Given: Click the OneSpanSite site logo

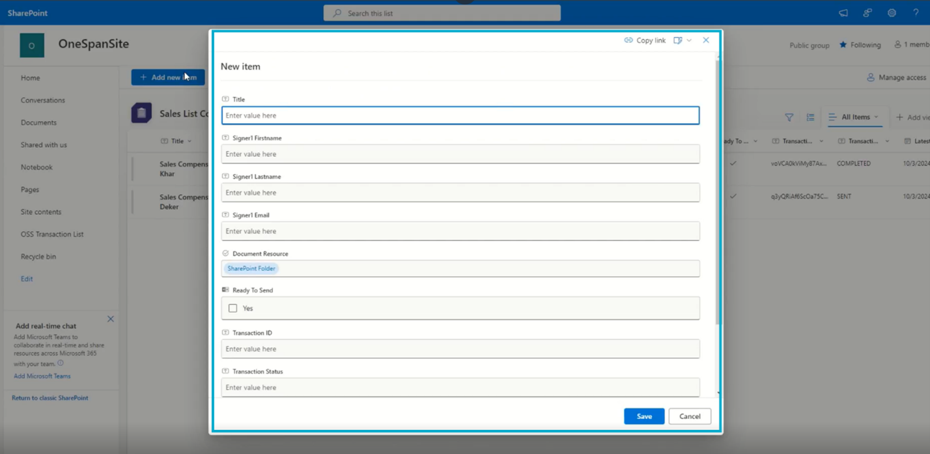Looking at the screenshot, I should [32, 46].
